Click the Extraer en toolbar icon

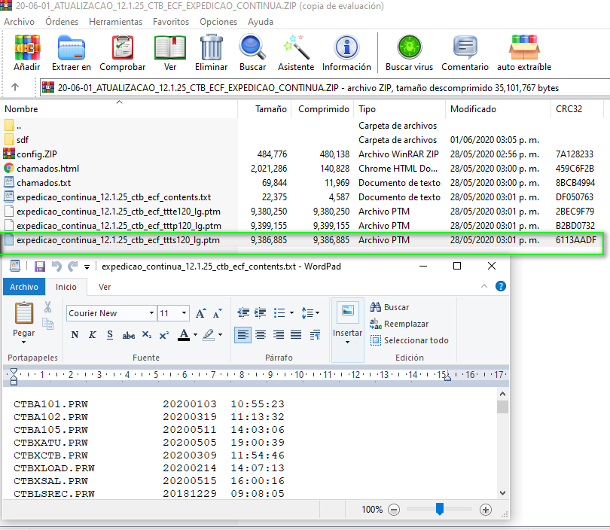tap(72, 48)
